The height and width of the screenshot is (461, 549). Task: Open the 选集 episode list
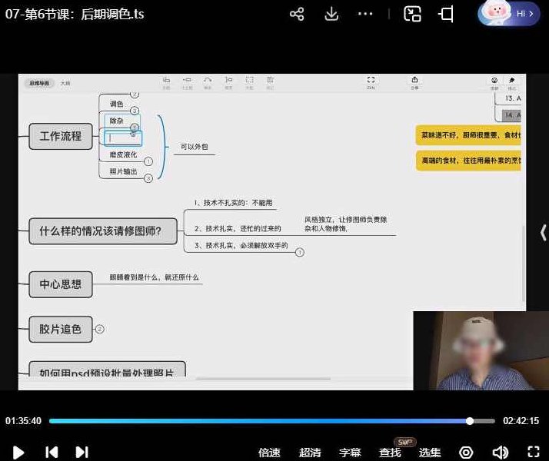[430, 453]
